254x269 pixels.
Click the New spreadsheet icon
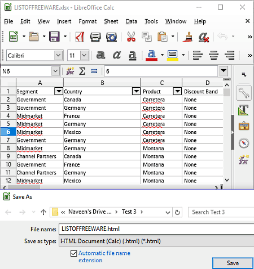[x=14, y=37]
